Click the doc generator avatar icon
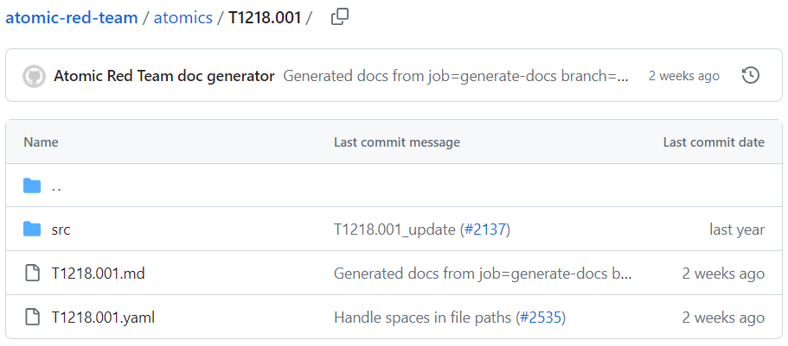Screen dimensions: 788x346 click(35, 76)
